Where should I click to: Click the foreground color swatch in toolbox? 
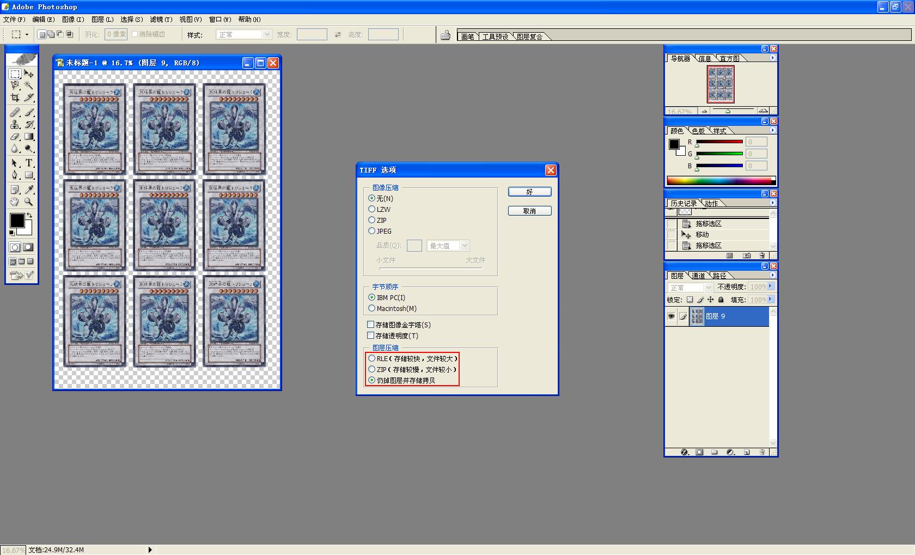[16, 220]
